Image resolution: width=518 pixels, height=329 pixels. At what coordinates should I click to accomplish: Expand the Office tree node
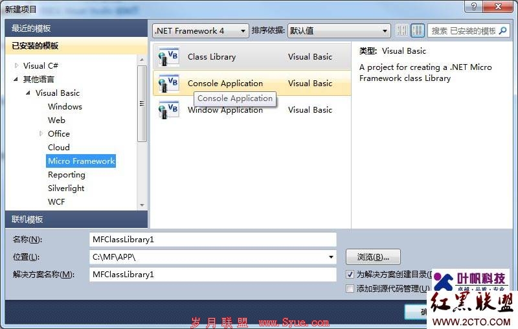coord(41,133)
